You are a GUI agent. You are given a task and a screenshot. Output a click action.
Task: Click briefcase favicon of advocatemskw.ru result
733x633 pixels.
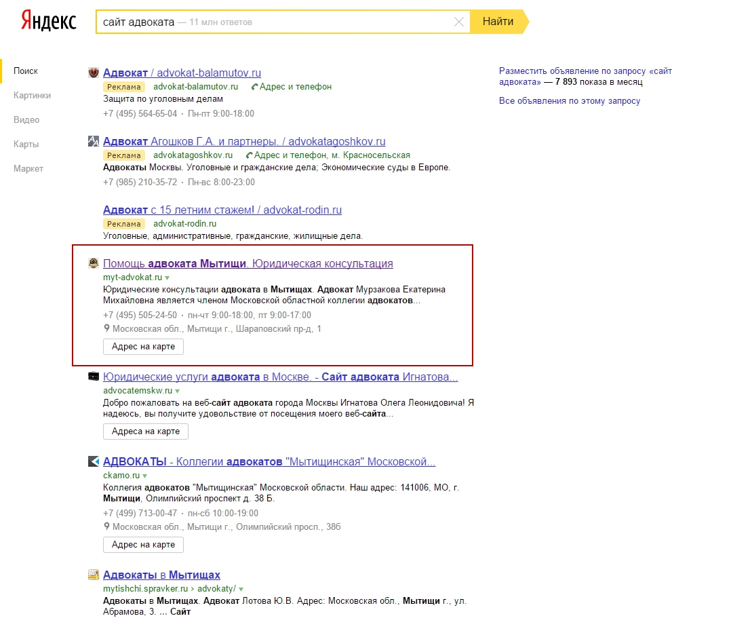[x=94, y=376]
